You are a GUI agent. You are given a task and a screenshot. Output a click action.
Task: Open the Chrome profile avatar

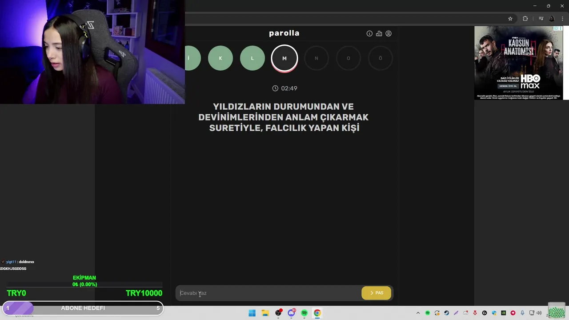pyautogui.click(x=552, y=19)
